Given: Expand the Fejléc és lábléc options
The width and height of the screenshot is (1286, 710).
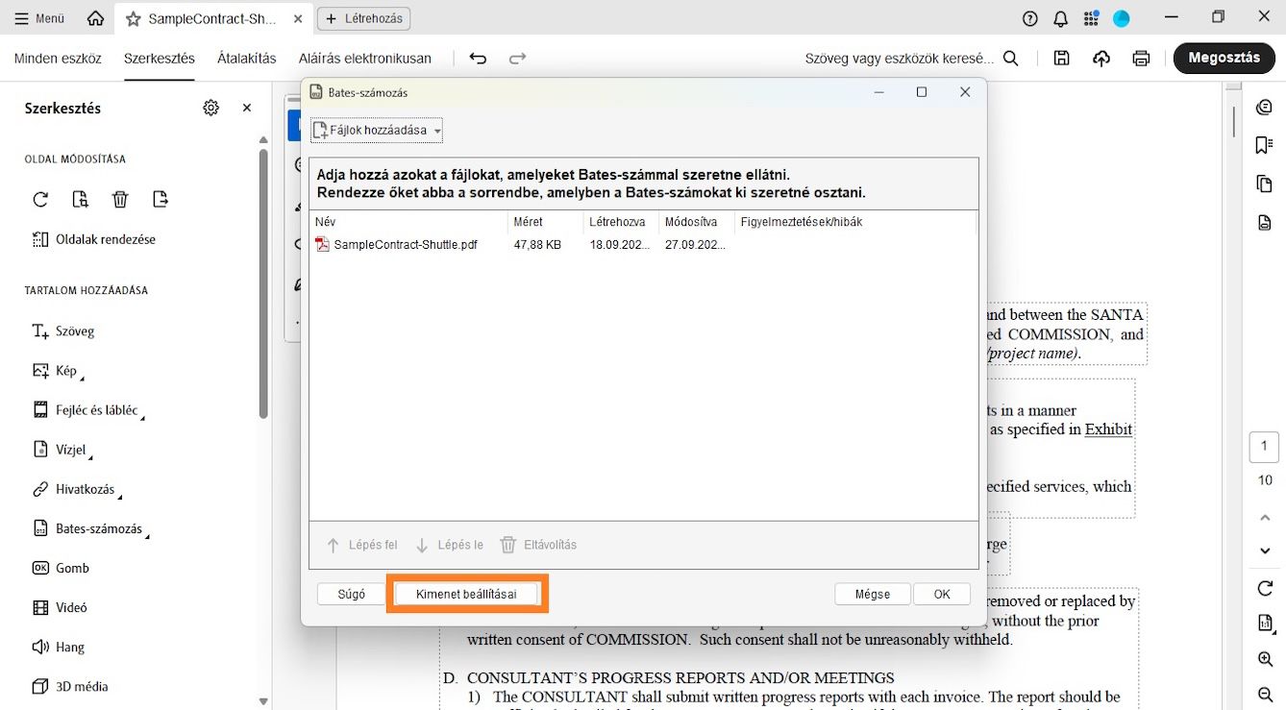Looking at the screenshot, I should [x=88, y=410].
